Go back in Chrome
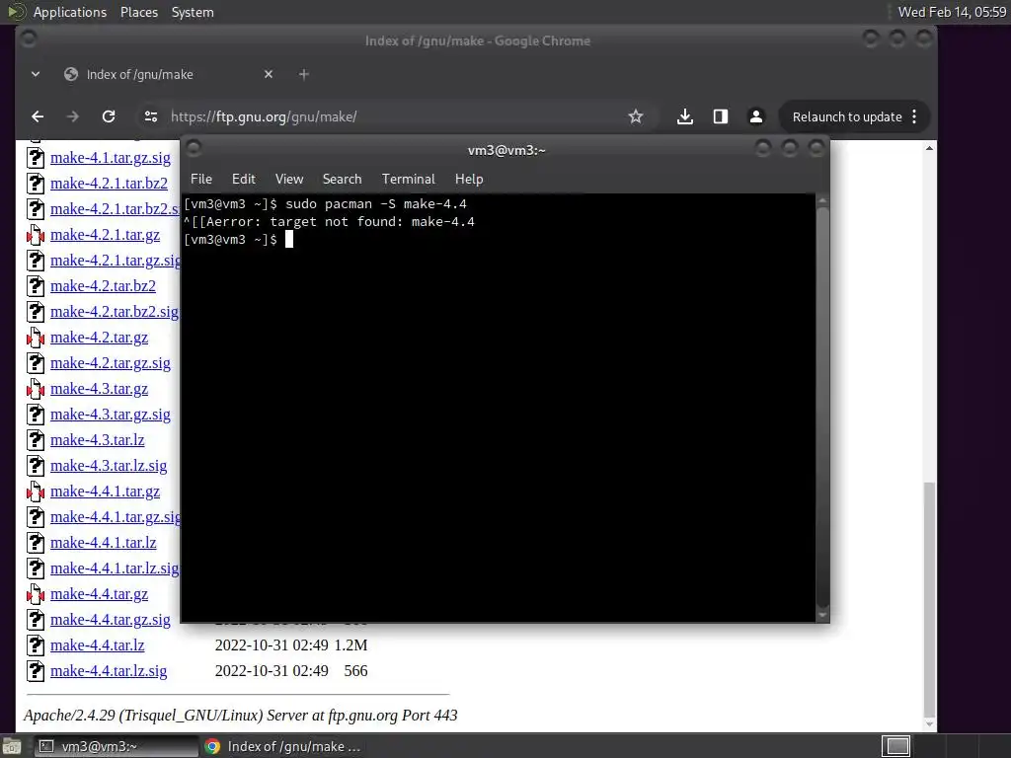Image resolution: width=1011 pixels, height=758 pixels. click(x=38, y=116)
